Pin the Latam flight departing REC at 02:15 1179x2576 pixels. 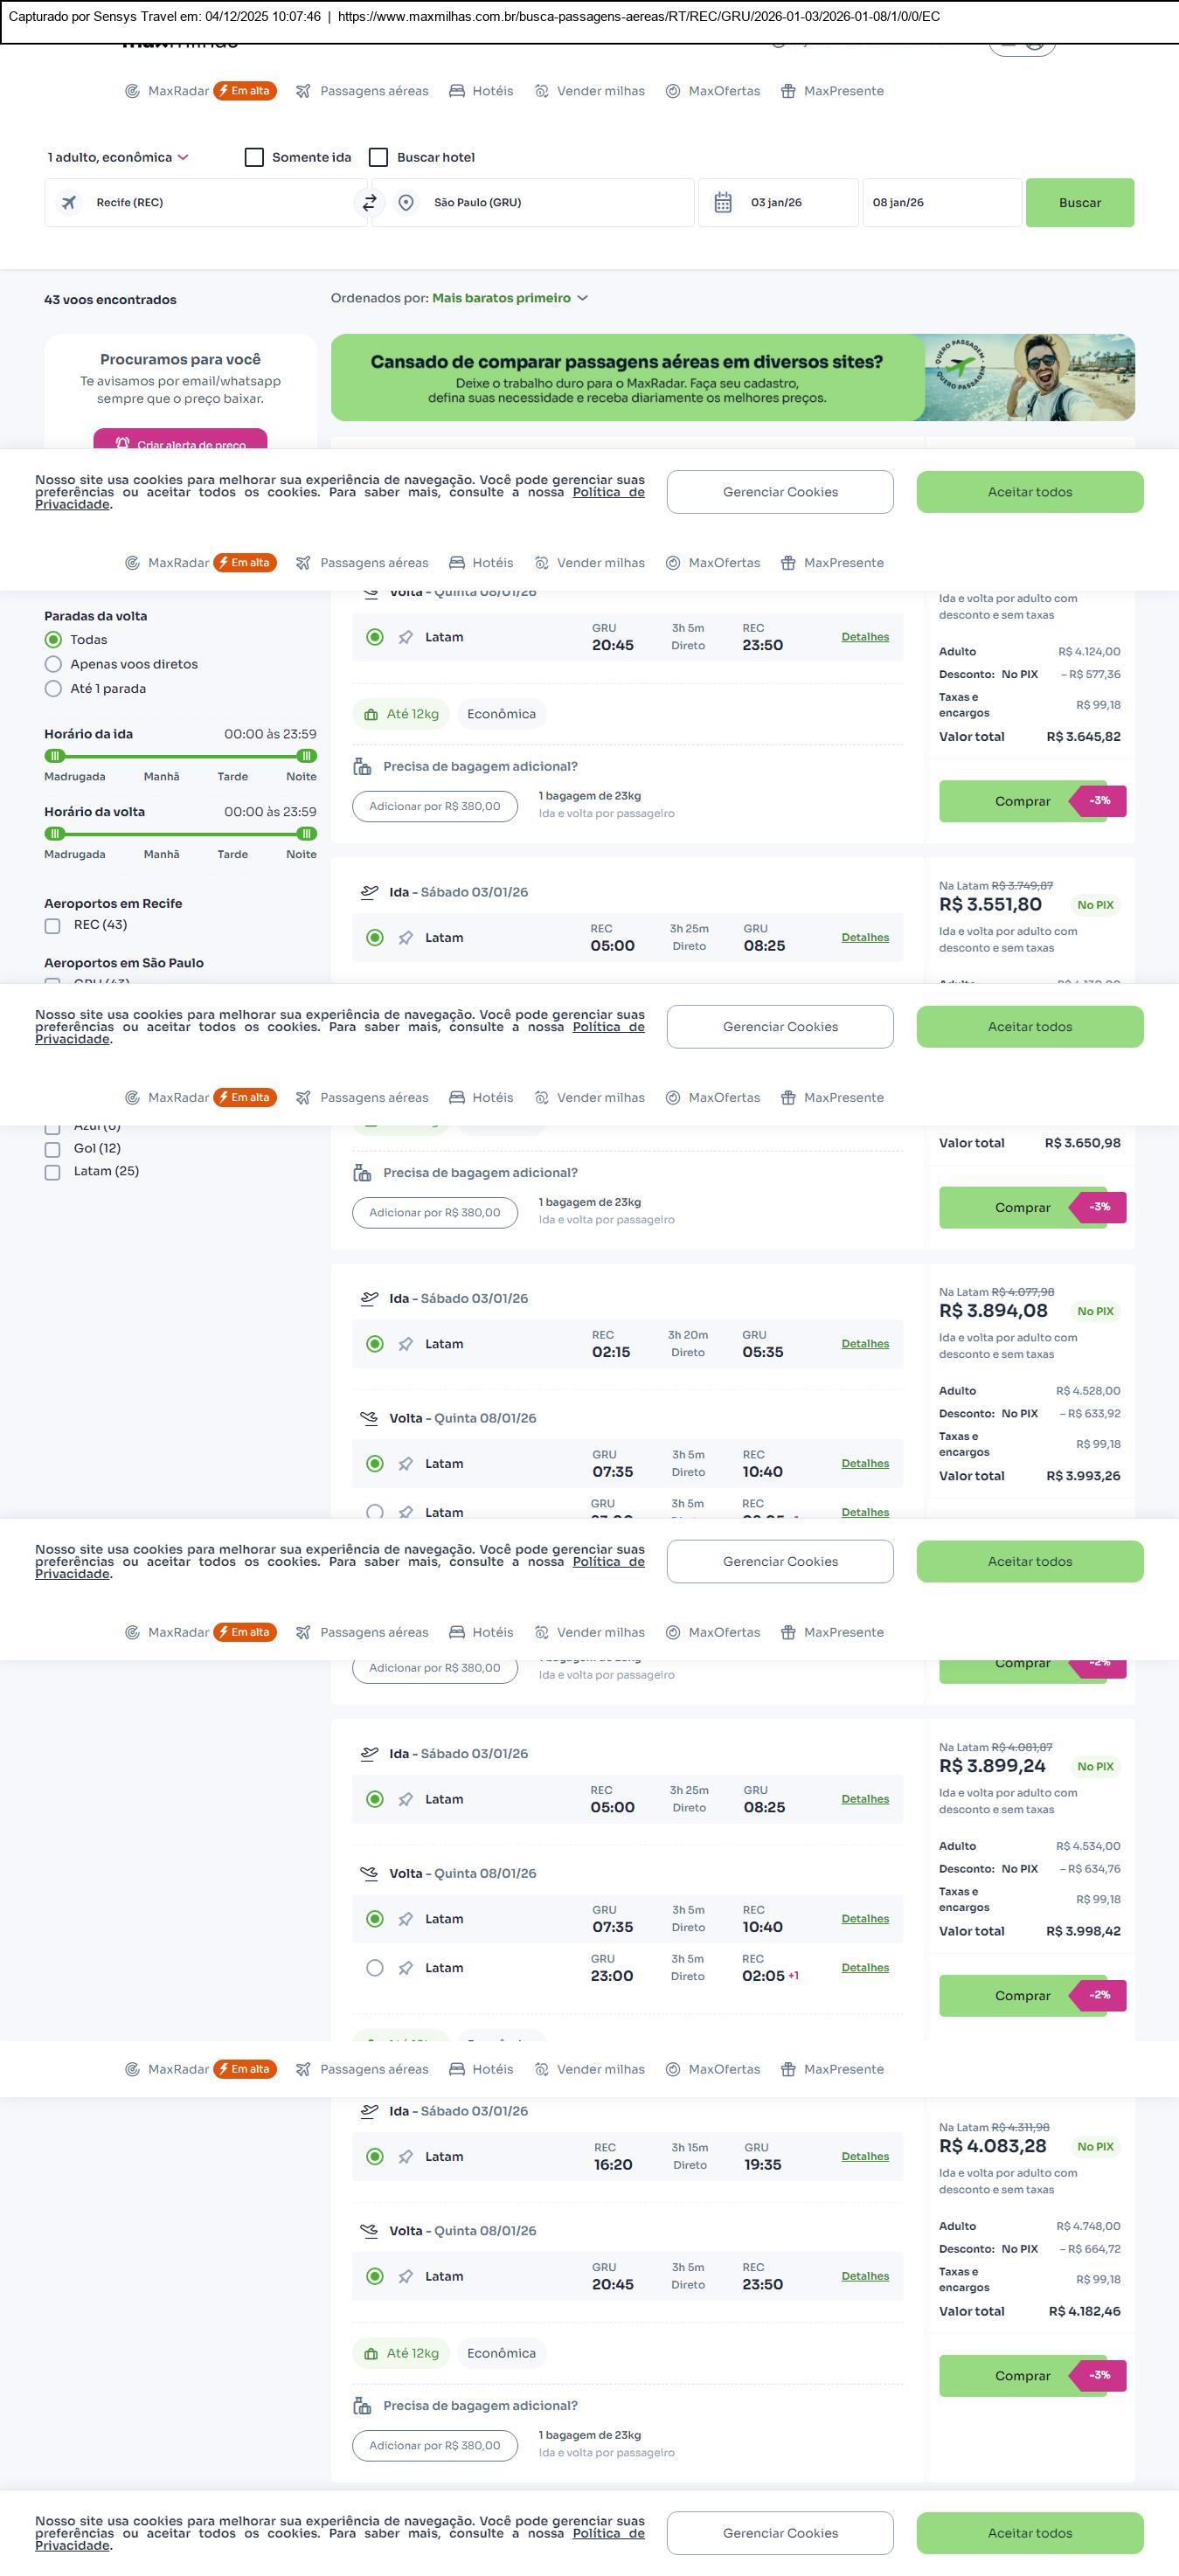[406, 1344]
